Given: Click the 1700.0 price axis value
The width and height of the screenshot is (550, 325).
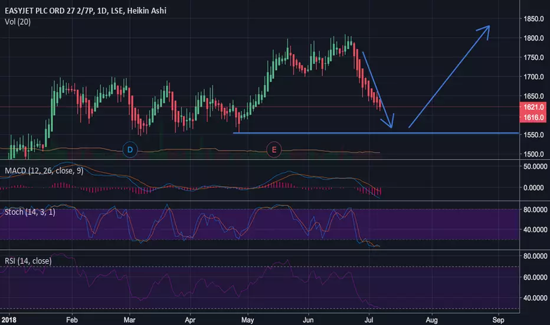Looking at the screenshot, I should [x=533, y=77].
